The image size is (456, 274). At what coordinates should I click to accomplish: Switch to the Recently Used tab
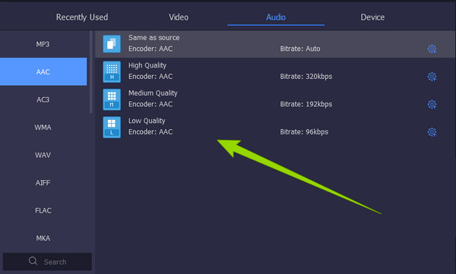(82, 17)
